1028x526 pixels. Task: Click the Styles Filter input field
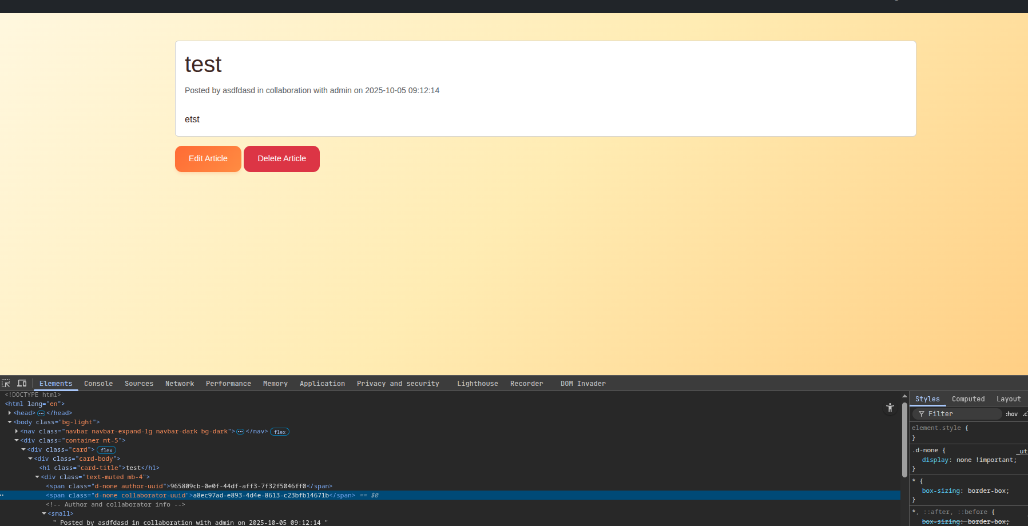(x=961, y=414)
